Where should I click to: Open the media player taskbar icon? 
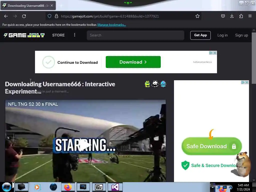pos(37,187)
